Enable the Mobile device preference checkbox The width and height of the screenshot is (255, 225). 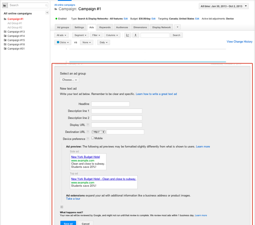tap(93, 138)
